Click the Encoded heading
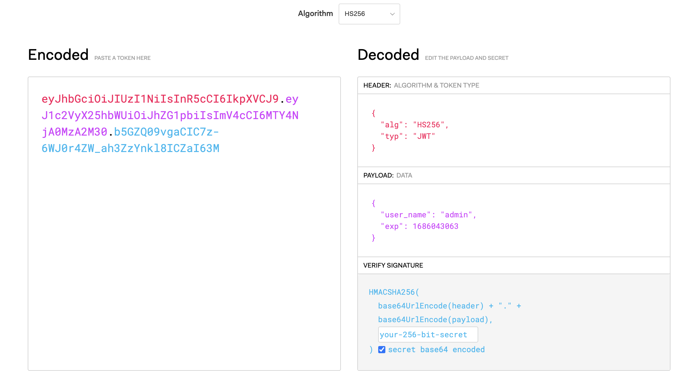696x382 pixels. pos(58,55)
